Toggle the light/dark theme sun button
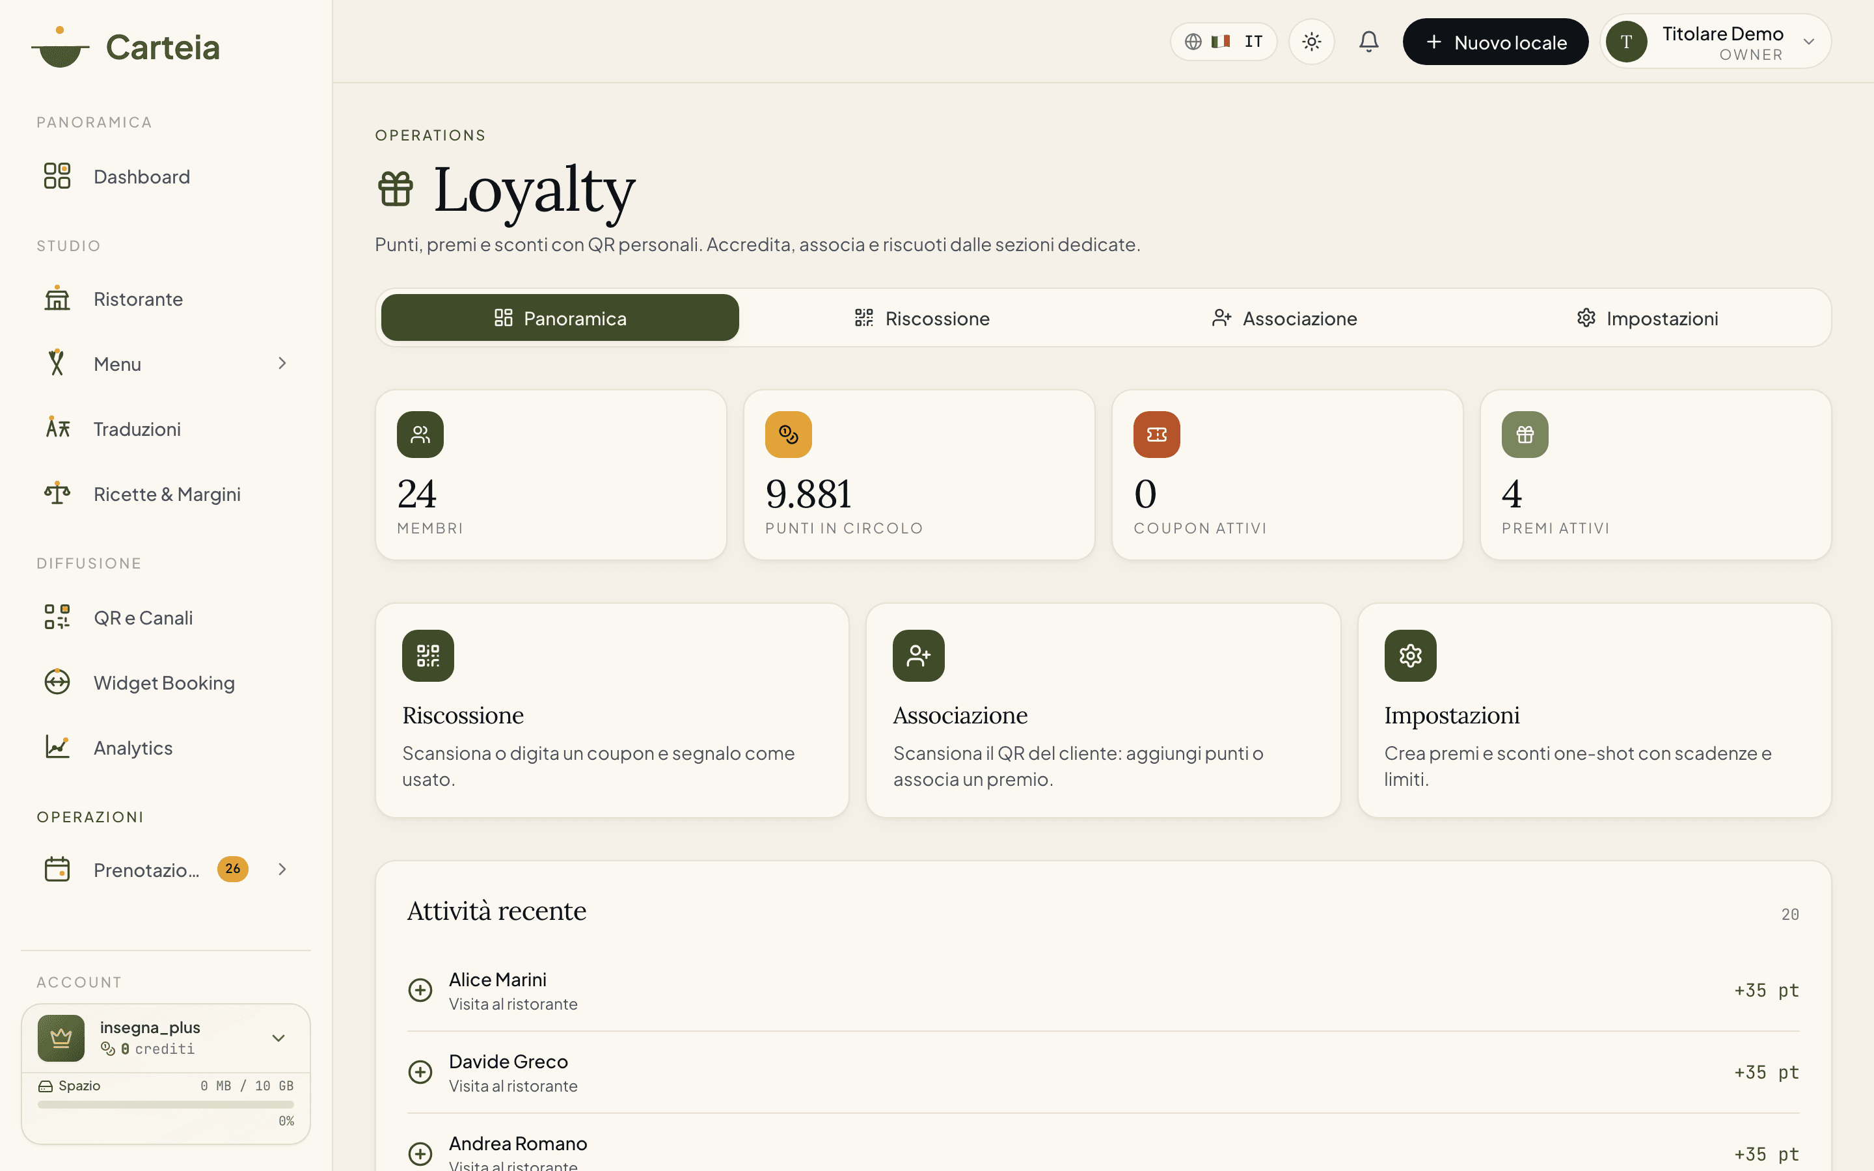 (x=1311, y=41)
